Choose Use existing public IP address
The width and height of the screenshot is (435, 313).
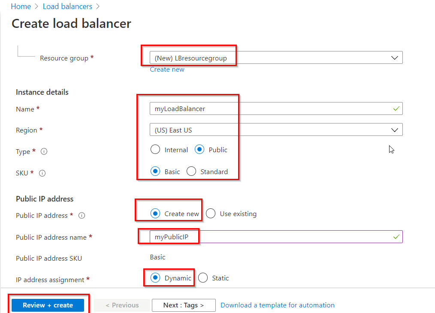pyautogui.click(x=211, y=213)
